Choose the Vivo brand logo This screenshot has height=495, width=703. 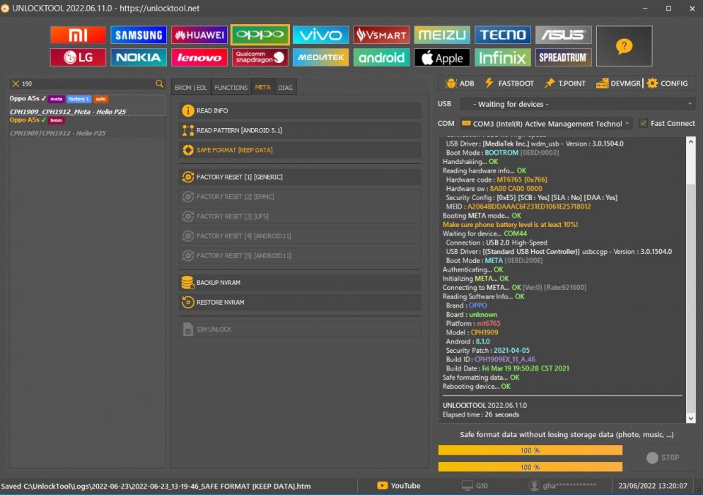[x=320, y=35]
